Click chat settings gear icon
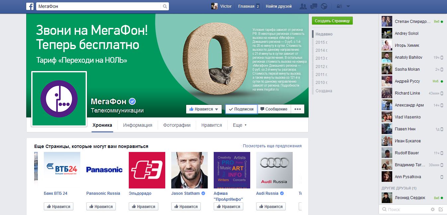Image resolution: width=447 pixels, height=215 pixels. tap(433, 209)
